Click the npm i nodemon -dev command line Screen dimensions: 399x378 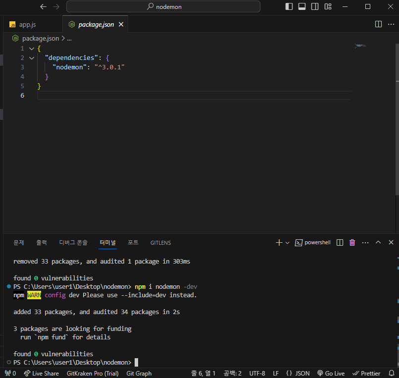[x=166, y=286]
